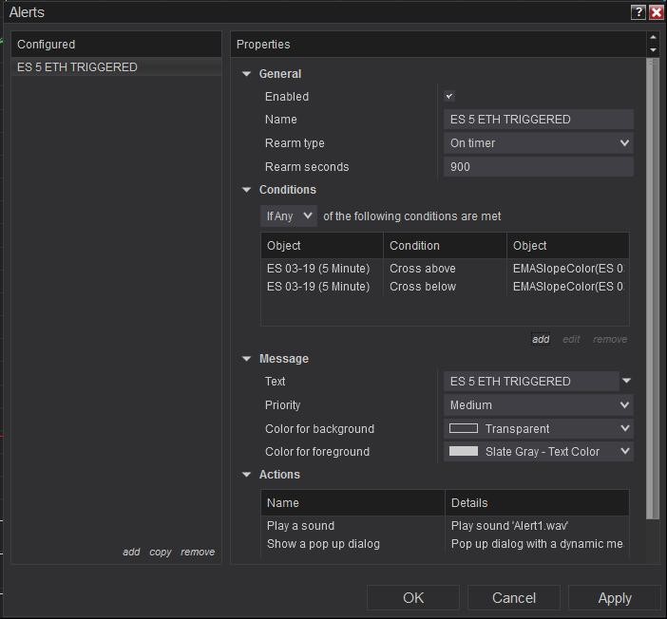Viewport: 667px width, 619px height.
Task: Open the If Any conditions dropdown
Action: [289, 216]
